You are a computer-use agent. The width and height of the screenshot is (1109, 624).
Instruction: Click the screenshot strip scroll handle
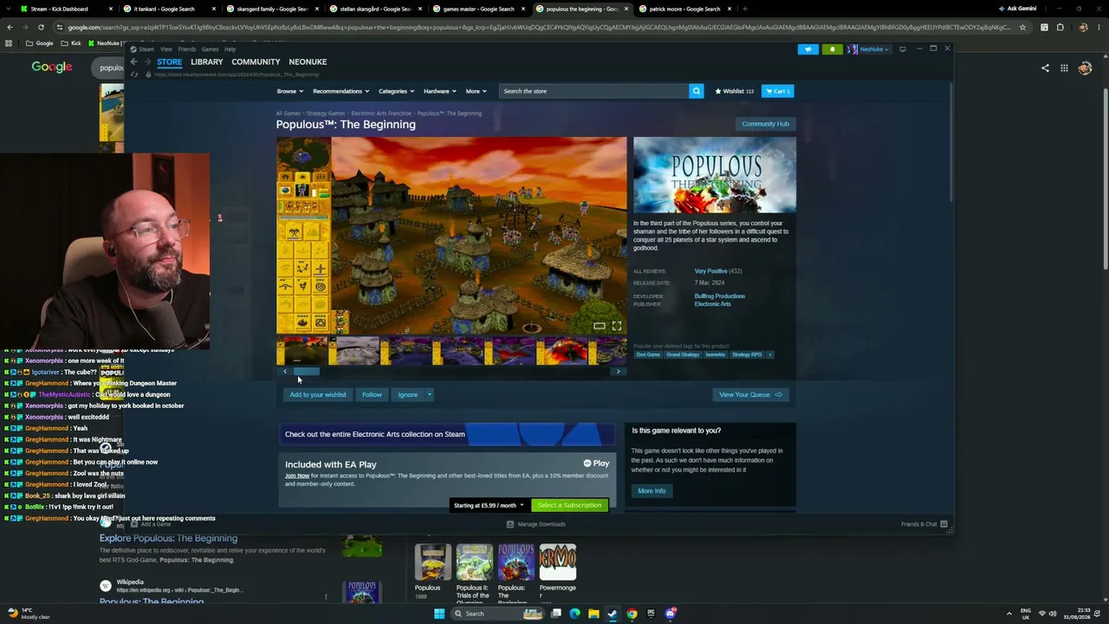tap(306, 372)
